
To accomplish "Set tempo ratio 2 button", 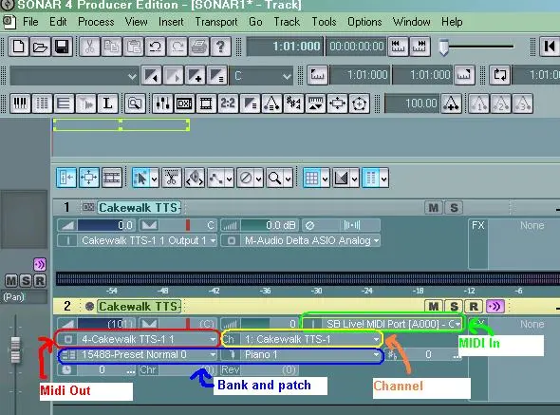I will (501, 104).
